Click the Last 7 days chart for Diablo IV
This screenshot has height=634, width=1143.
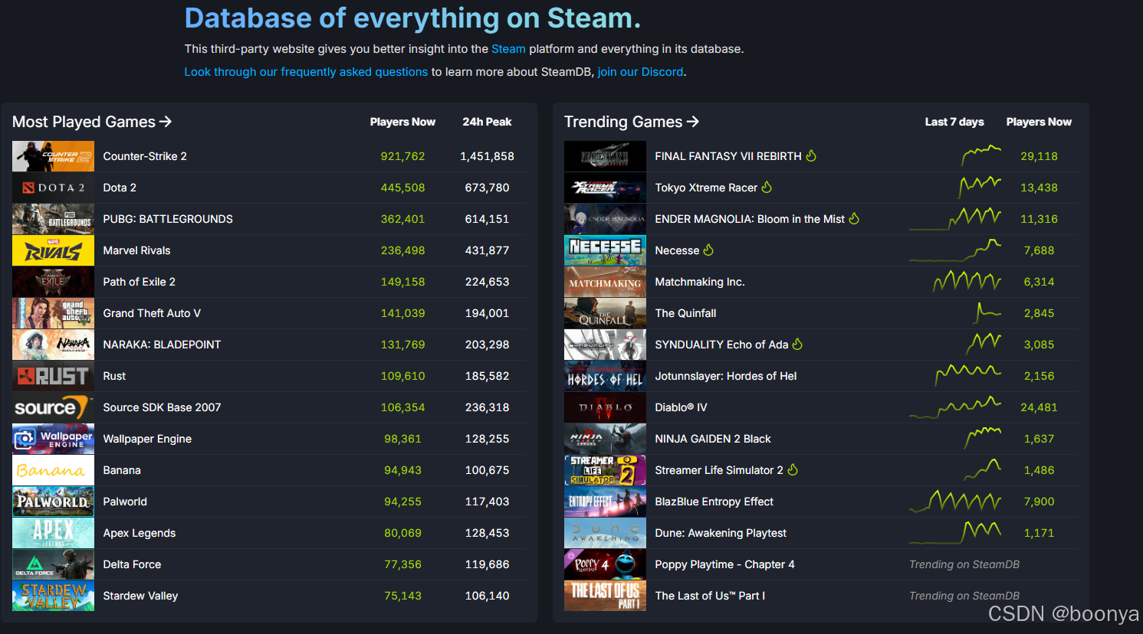pos(955,407)
